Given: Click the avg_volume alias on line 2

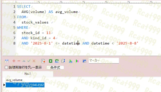Looking at the screenshot, I should (67, 12).
